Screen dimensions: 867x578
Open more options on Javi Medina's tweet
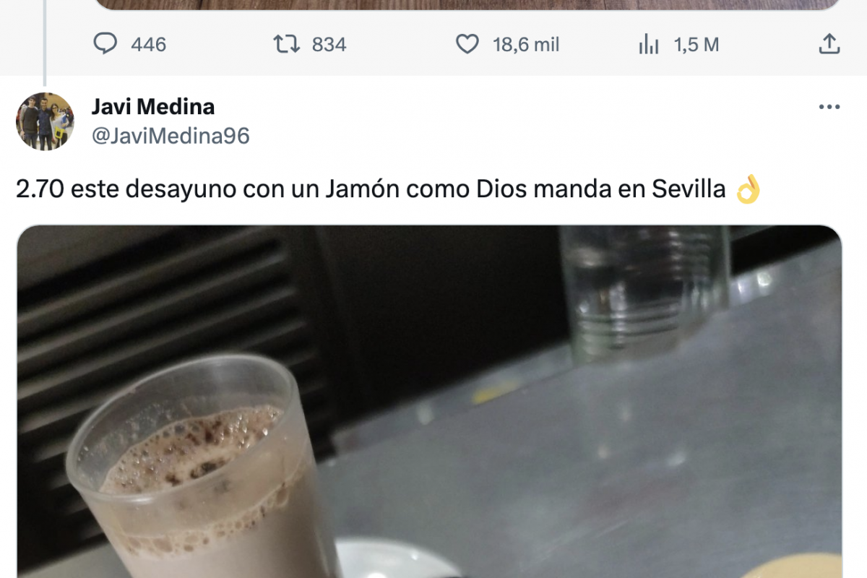(829, 107)
